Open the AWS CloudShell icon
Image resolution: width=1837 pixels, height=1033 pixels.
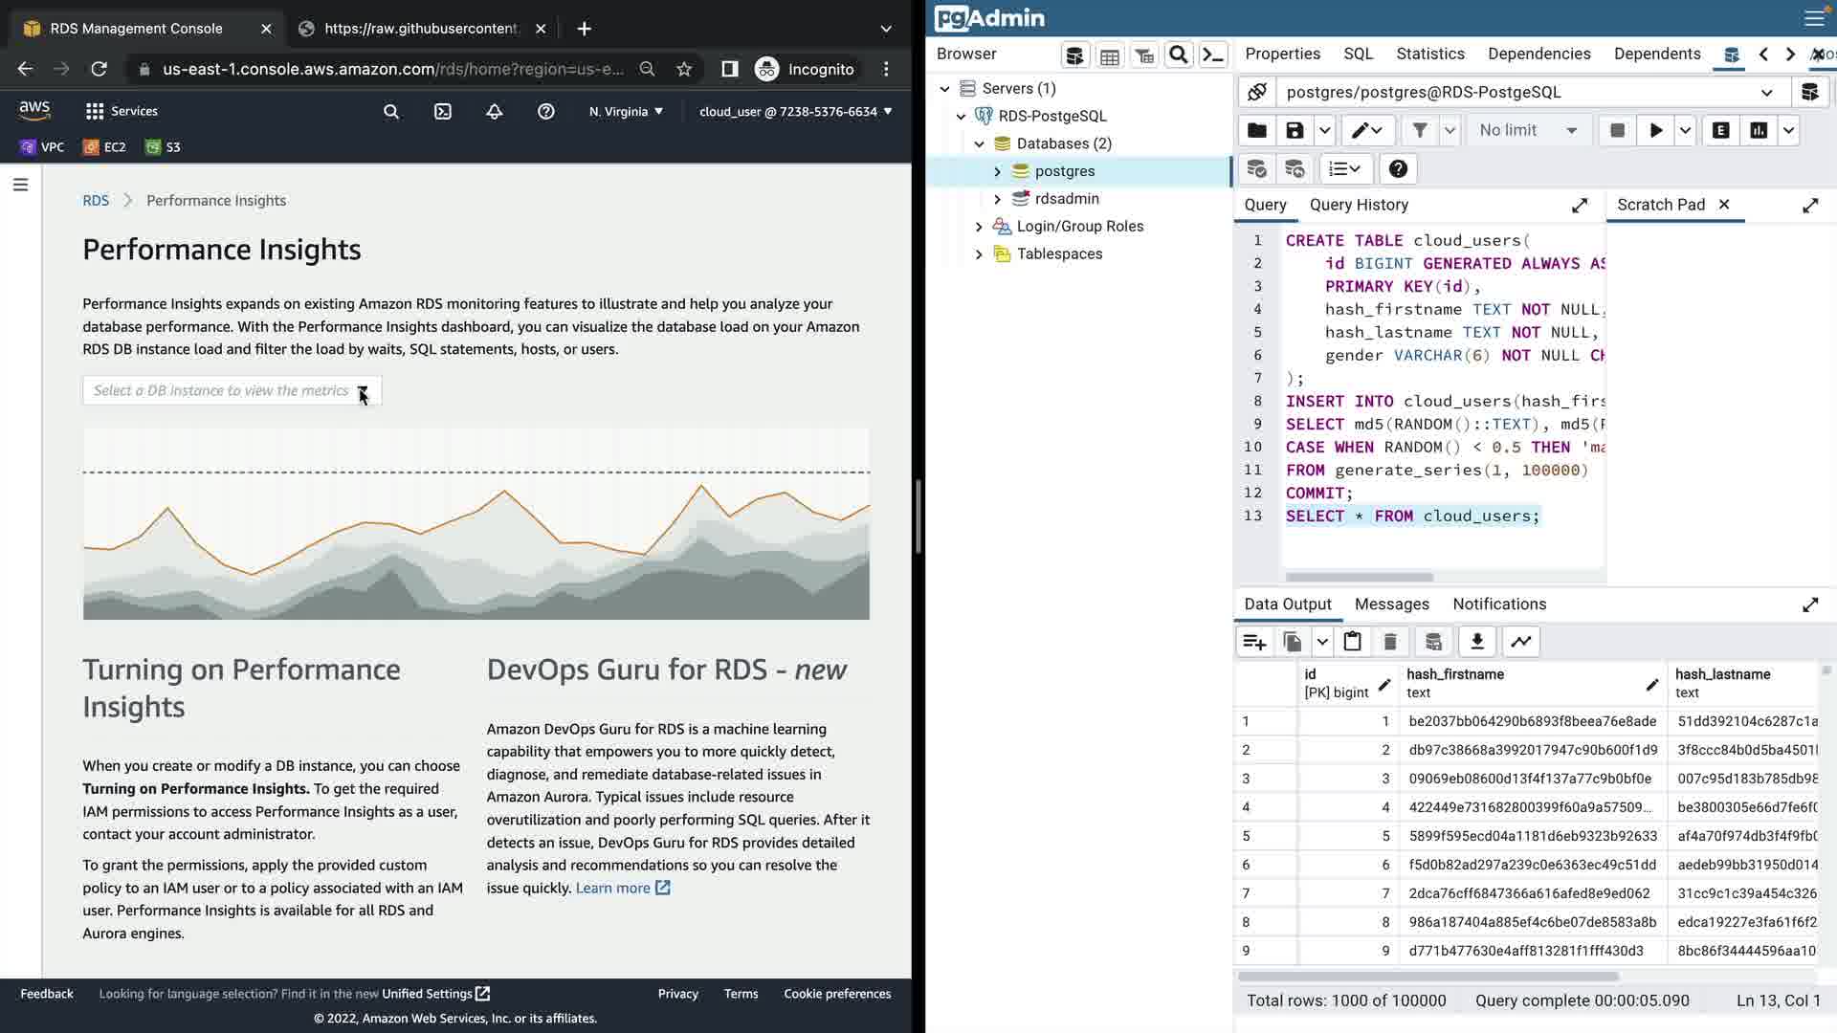click(x=443, y=111)
